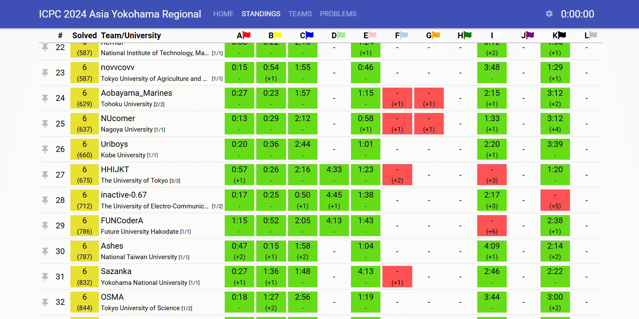
Task: Open the PROBLEMS tab
Action: [x=338, y=14]
